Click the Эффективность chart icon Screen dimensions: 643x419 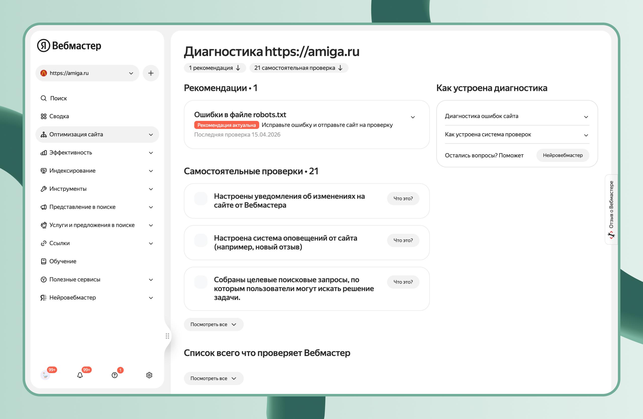click(x=43, y=153)
